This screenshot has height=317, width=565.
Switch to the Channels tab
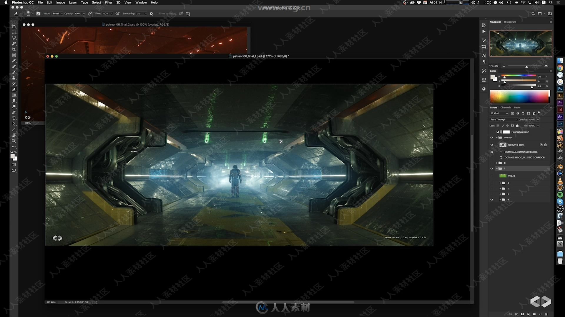click(x=506, y=107)
